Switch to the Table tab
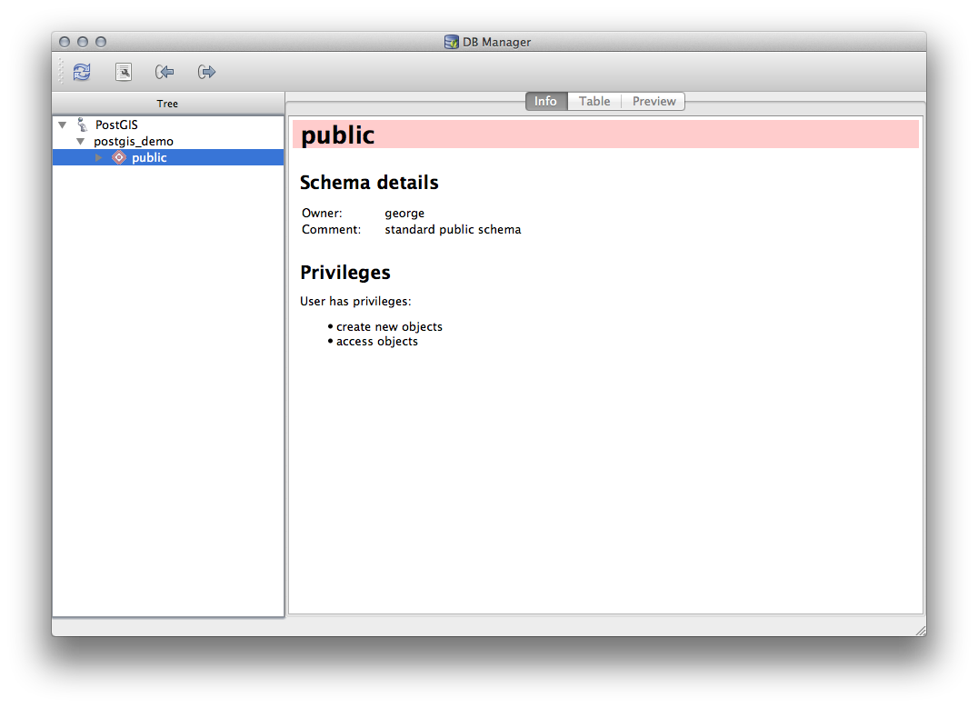 [x=594, y=101]
